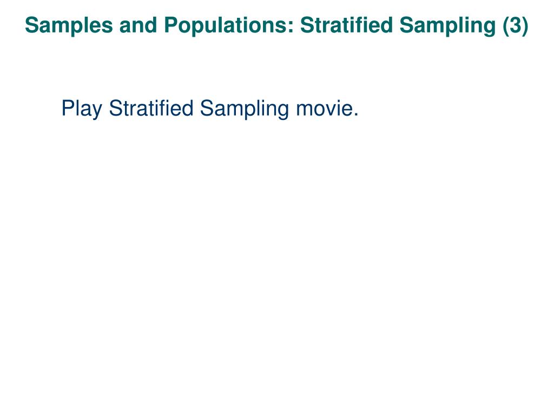The image size is (554, 415).
Task: Click Sampling in the blue body line
Action: [x=245, y=109]
